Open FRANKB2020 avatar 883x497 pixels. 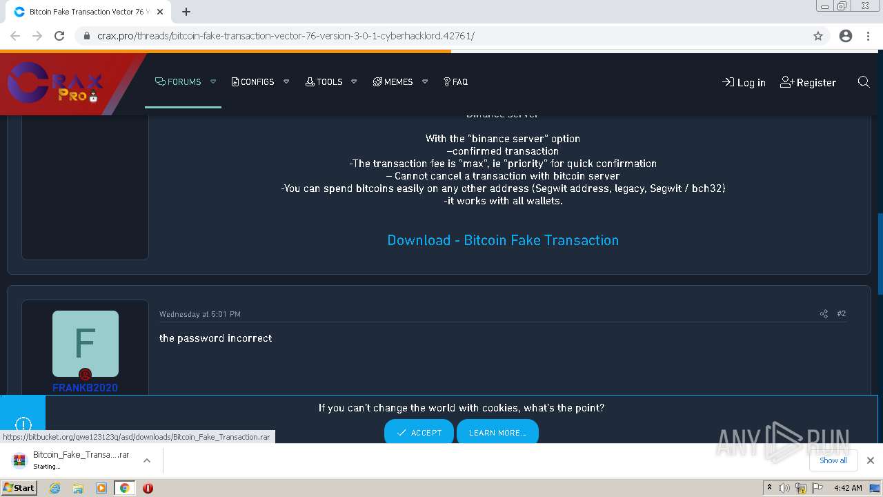coord(86,344)
